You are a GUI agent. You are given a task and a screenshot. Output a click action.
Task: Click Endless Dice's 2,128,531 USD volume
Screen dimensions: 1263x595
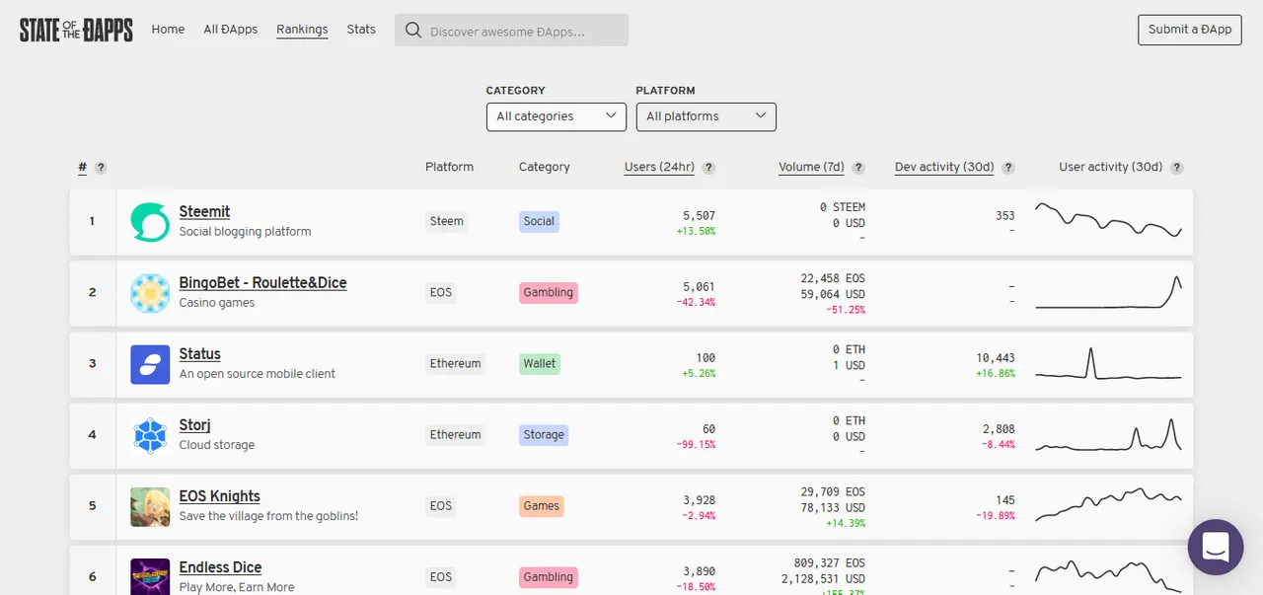(824, 578)
